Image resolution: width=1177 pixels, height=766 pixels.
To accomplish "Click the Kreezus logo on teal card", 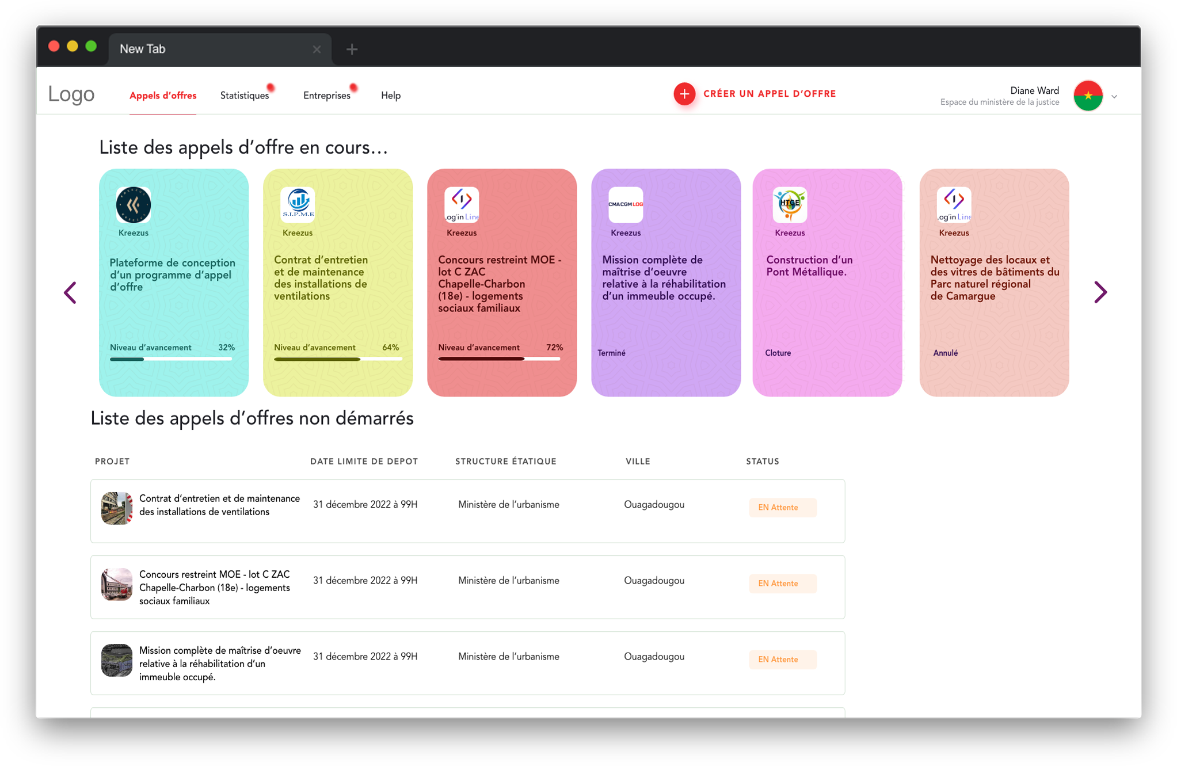I will [x=134, y=205].
